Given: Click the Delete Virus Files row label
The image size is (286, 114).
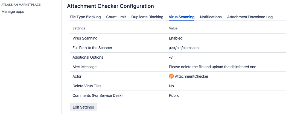Looking at the screenshot, I should tap(87, 86).
